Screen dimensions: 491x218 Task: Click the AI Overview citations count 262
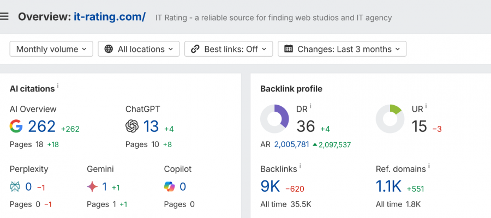[42, 126]
